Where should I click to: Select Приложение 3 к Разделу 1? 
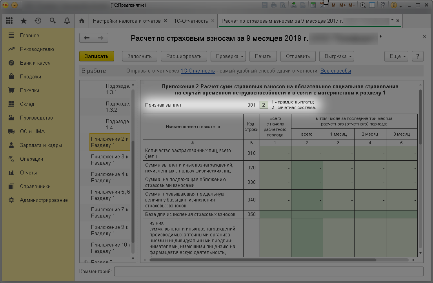click(x=110, y=160)
